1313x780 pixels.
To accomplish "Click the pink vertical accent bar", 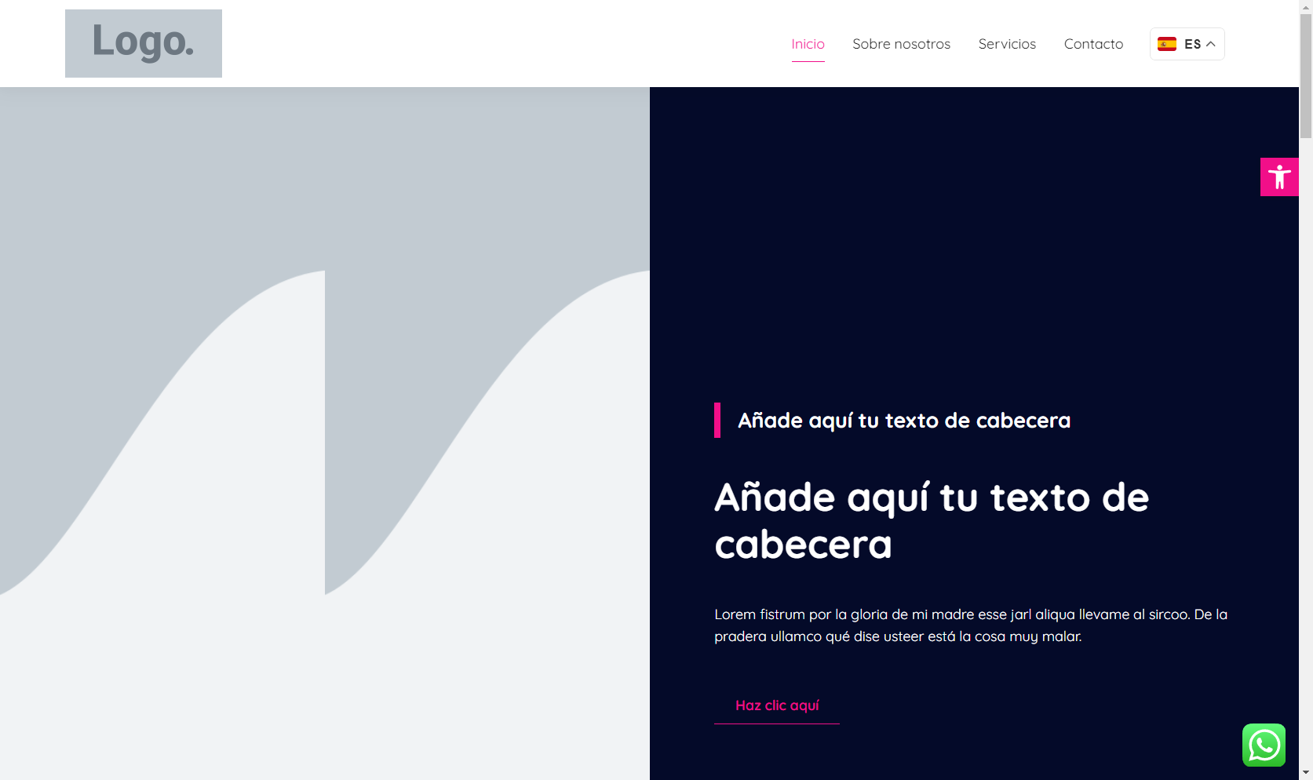I will click(x=717, y=420).
